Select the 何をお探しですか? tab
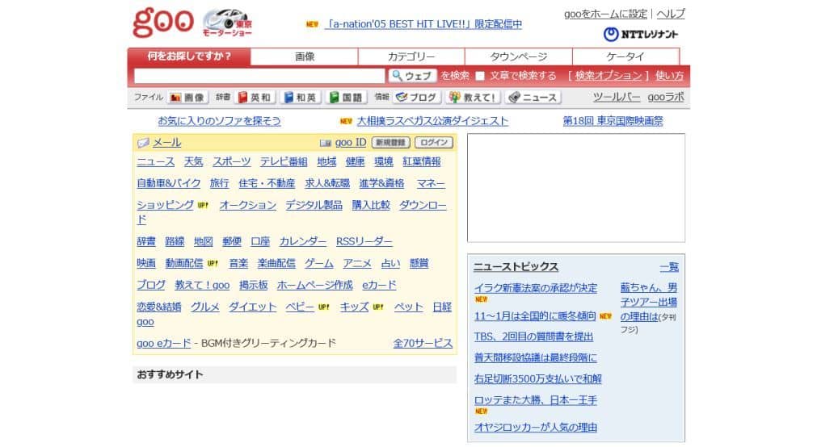Screen dimensions: 817x447 (x=189, y=56)
